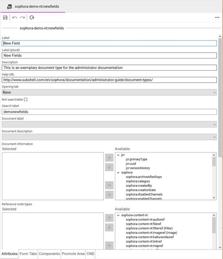Click Document information Selected list box
Viewport: 223px width, 259px height.
pos(53,176)
